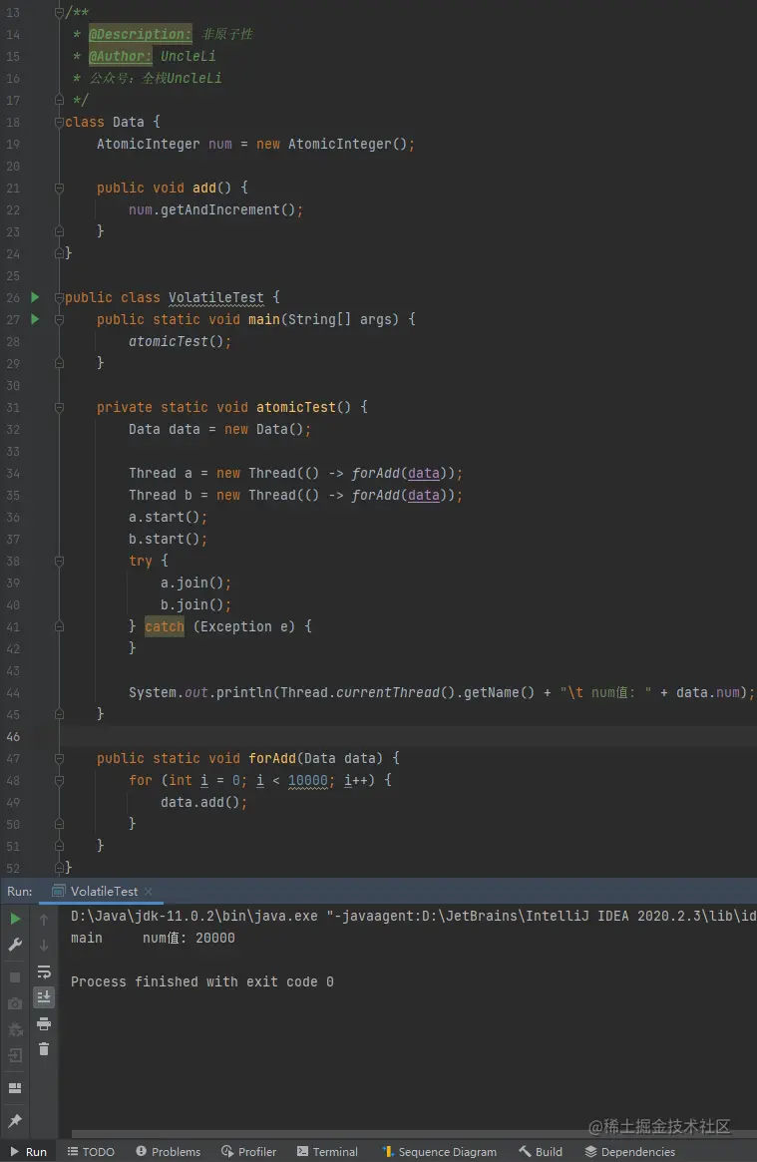Screen dimensions: 757x1162
Task: Collapse the for loop at line 48
Action: pyautogui.click(x=59, y=780)
